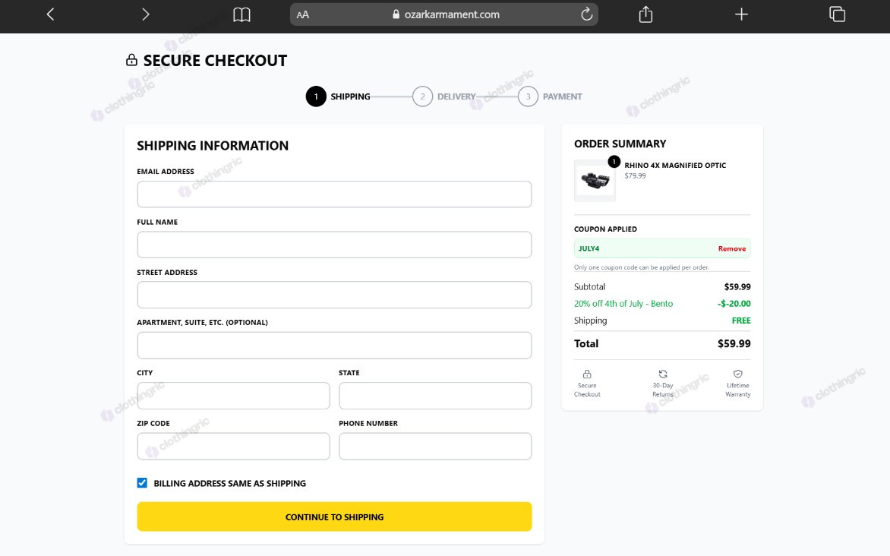Click the Subtotal amount $59.99
This screenshot has height=556, width=890.
(737, 287)
